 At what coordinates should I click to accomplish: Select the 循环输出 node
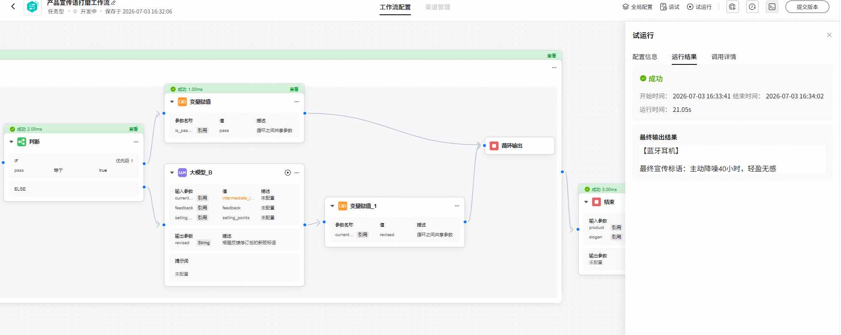520,146
